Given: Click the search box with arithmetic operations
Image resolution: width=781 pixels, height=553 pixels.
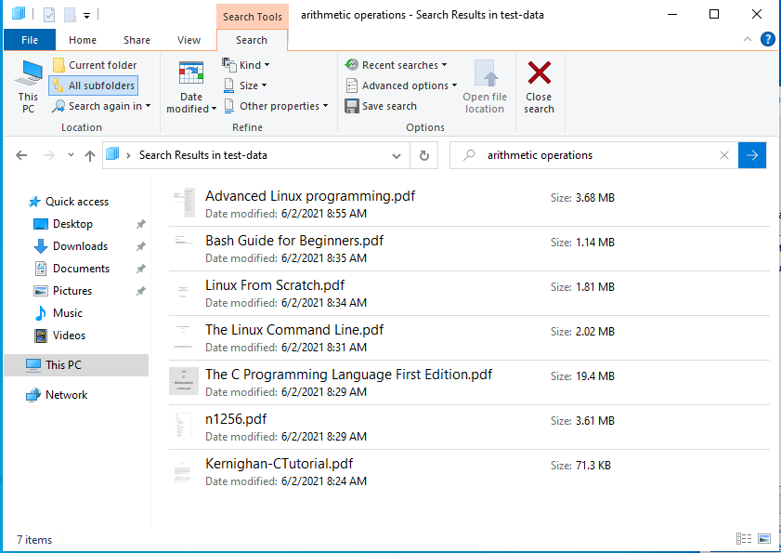Looking at the screenshot, I should [595, 155].
